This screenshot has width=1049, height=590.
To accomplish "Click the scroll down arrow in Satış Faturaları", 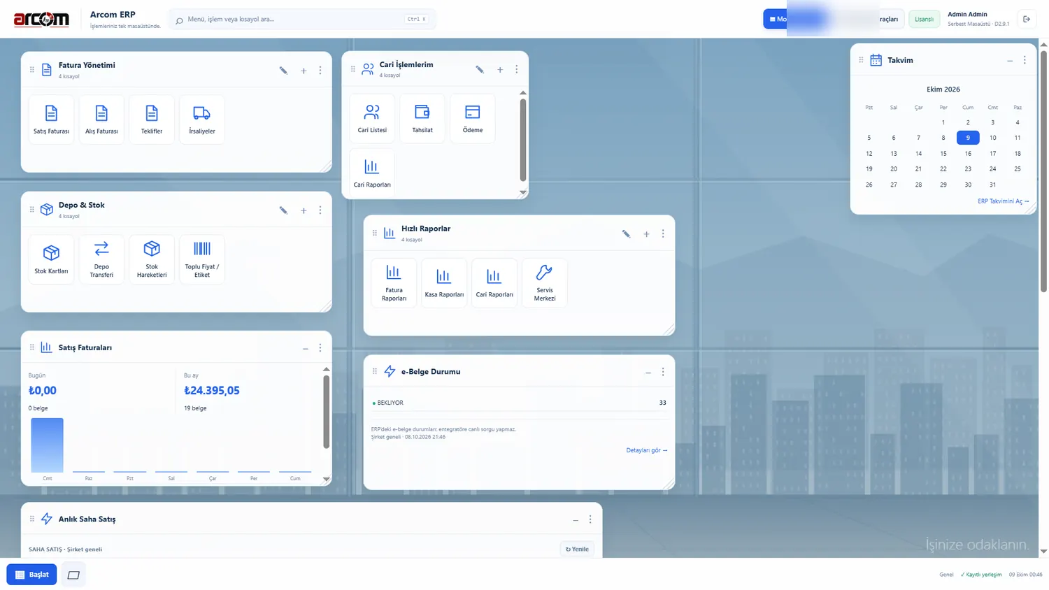I will (x=326, y=480).
